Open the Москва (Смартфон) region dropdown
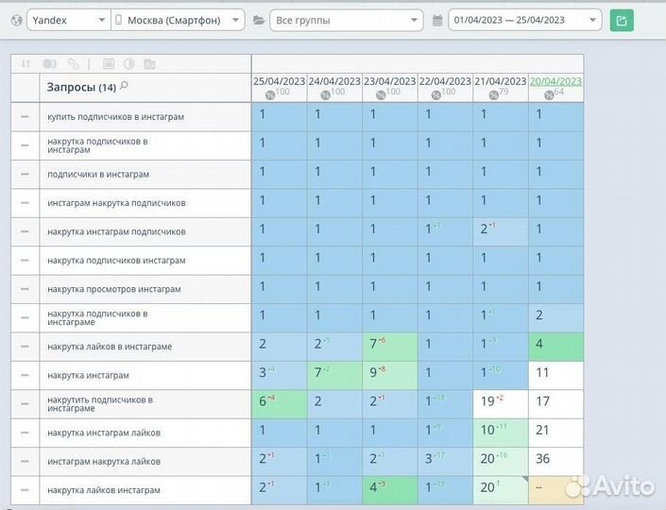This screenshot has width=666, height=510. point(178,20)
